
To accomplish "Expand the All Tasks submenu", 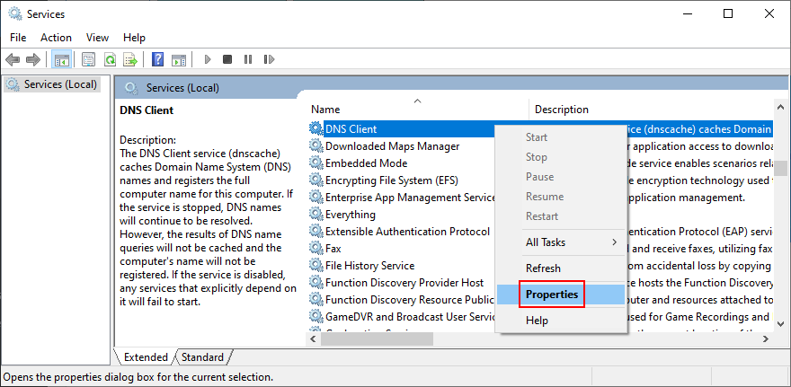I will coord(561,242).
